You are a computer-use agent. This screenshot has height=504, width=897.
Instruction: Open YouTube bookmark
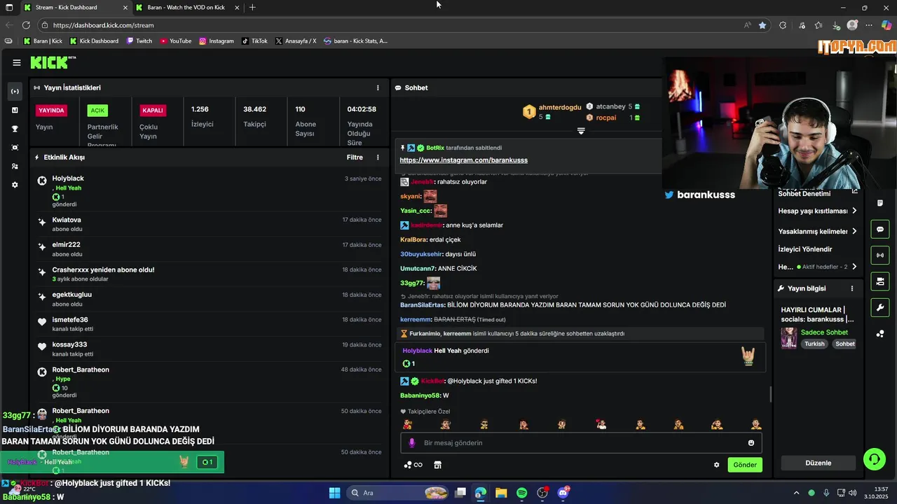click(176, 41)
